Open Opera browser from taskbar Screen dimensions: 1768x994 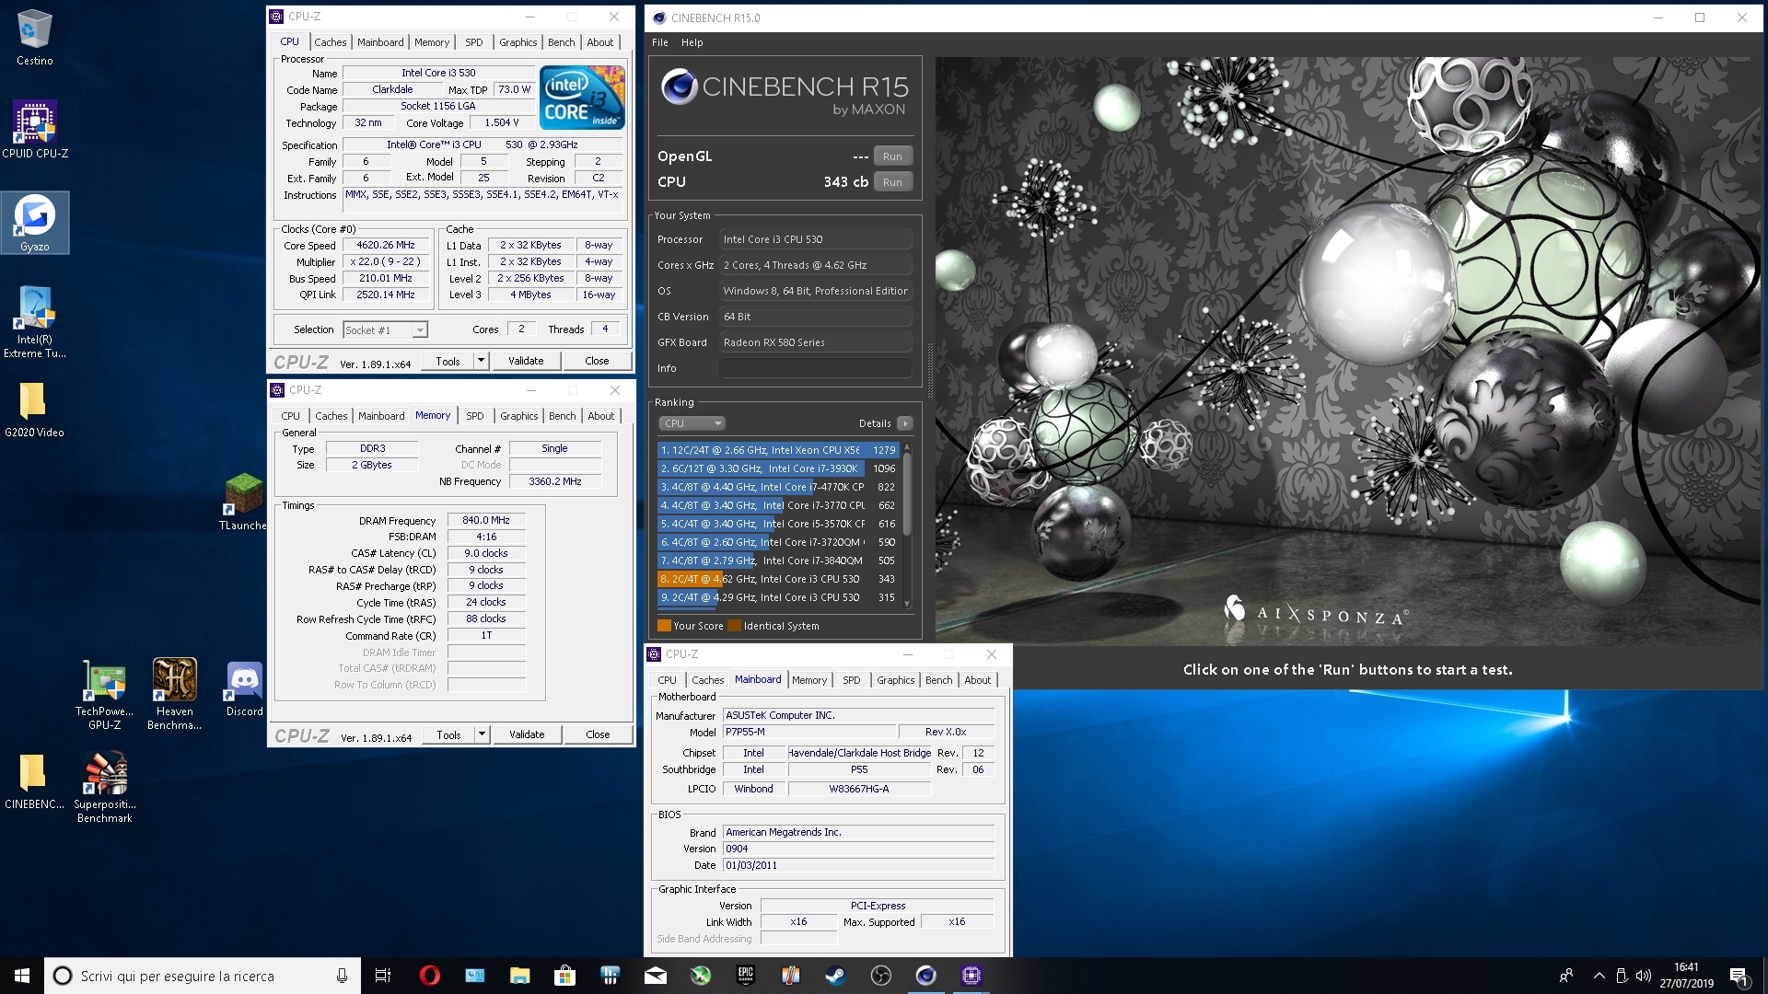tap(429, 976)
